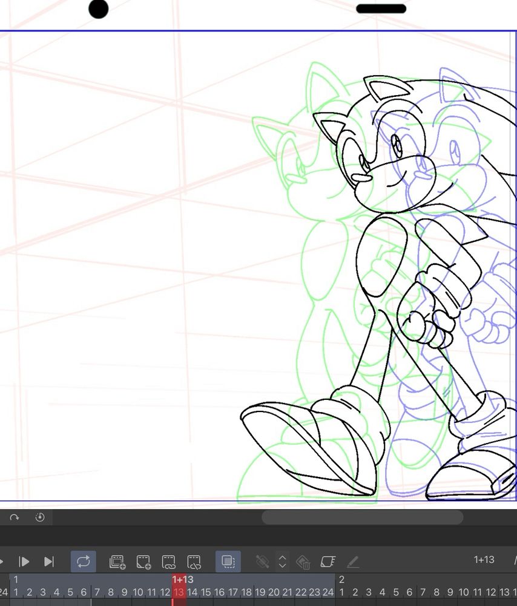Reset canvas rotation with the dial icon

click(40, 517)
